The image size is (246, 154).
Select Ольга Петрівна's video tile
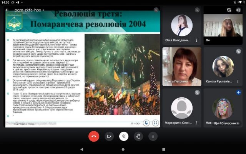click(182, 67)
